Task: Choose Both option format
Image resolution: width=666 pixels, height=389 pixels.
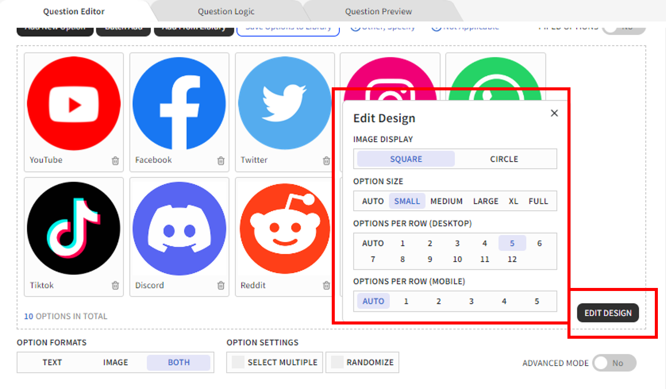Action: coord(179,363)
